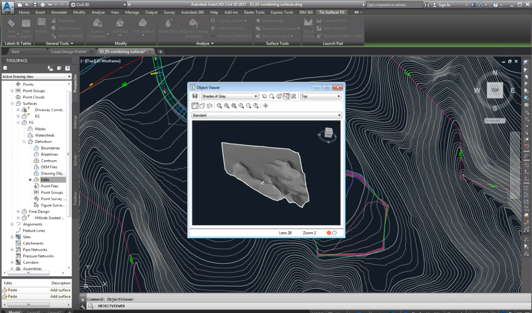Collapse the Definition tree node
Screen dimensions: 532x313
click(x=24, y=142)
